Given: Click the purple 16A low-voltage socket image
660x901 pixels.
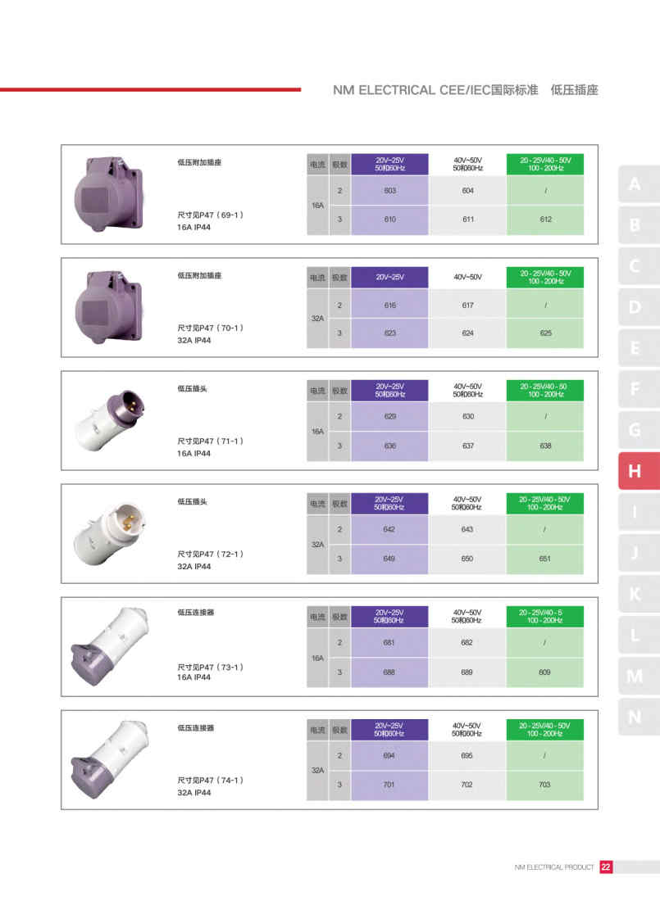Looking at the screenshot, I should (x=108, y=193).
